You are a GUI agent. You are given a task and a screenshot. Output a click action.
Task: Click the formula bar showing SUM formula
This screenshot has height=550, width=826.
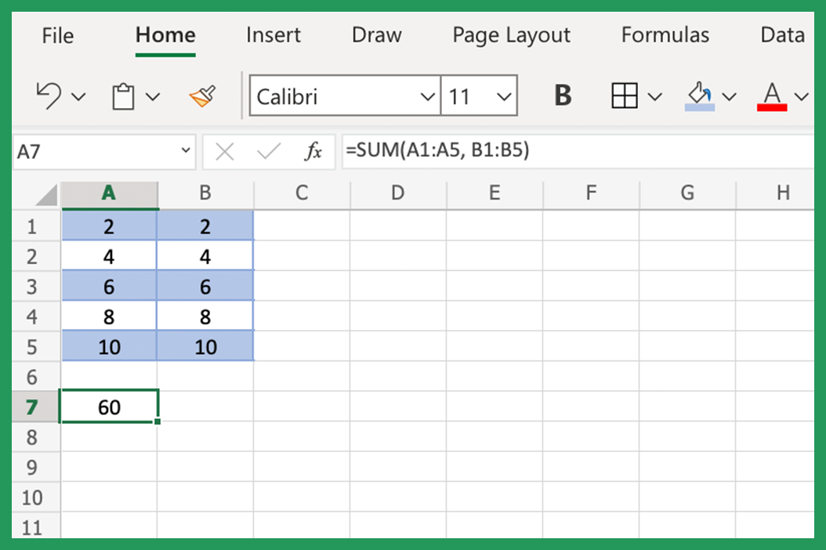[439, 151]
